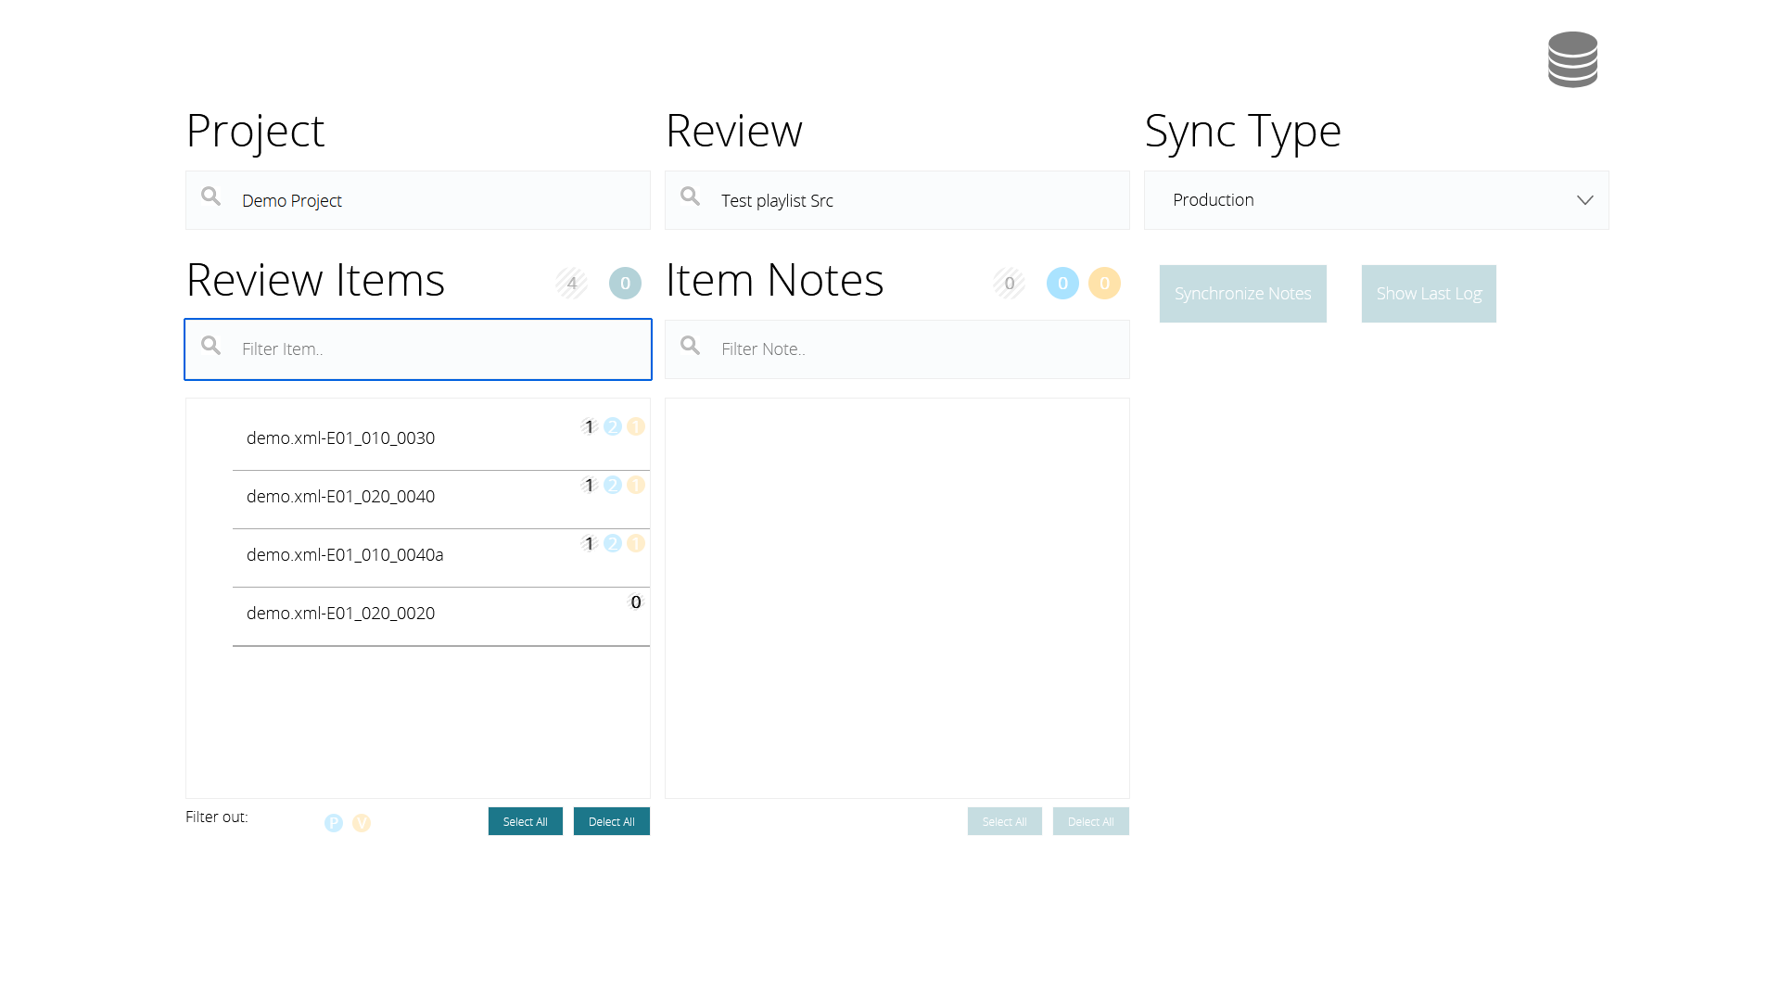This screenshot has width=1780, height=1001.
Task: Click the search icon in Project field
Action: pyautogui.click(x=211, y=196)
